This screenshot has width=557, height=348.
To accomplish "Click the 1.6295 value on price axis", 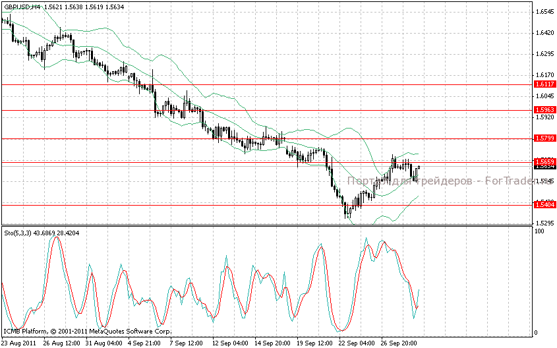I will pos(544,54).
